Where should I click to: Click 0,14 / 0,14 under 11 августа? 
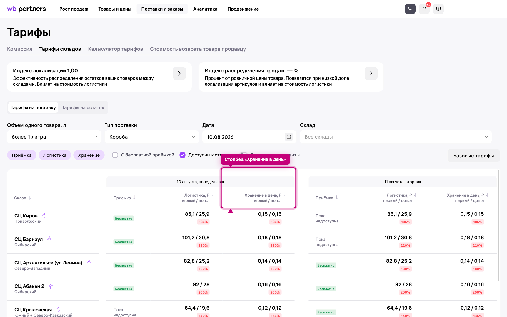472,261
